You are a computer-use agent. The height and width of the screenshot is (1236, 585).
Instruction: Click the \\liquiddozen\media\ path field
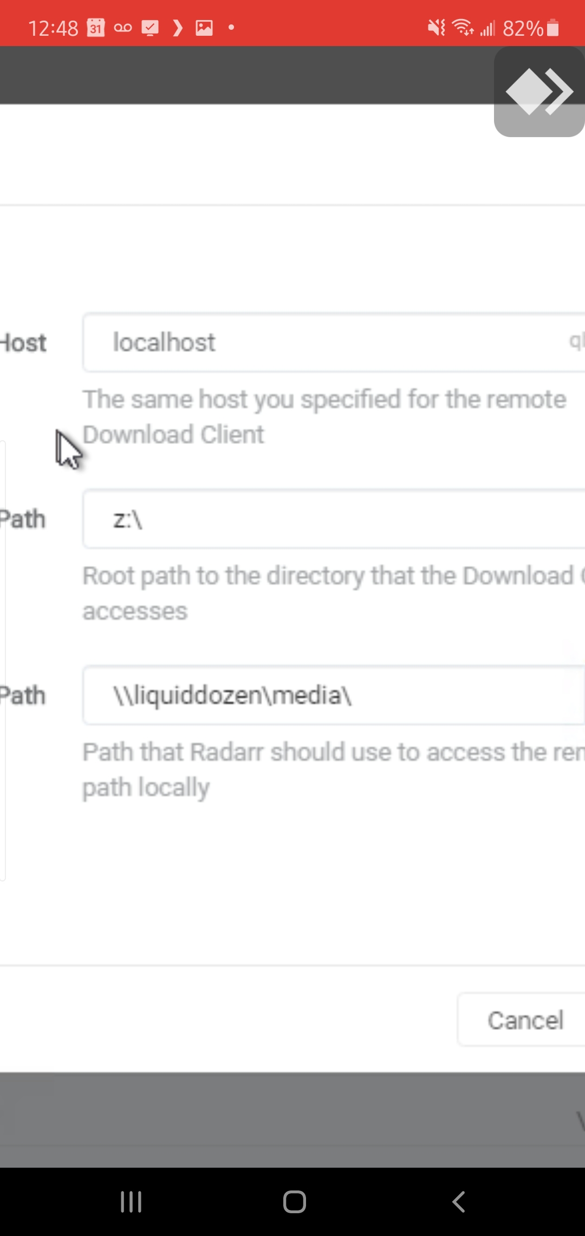(334, 696)
